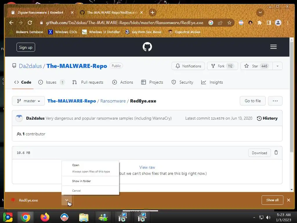297x223 pixels.
Task: Open the History link
Action: click(x=267, y=118)
